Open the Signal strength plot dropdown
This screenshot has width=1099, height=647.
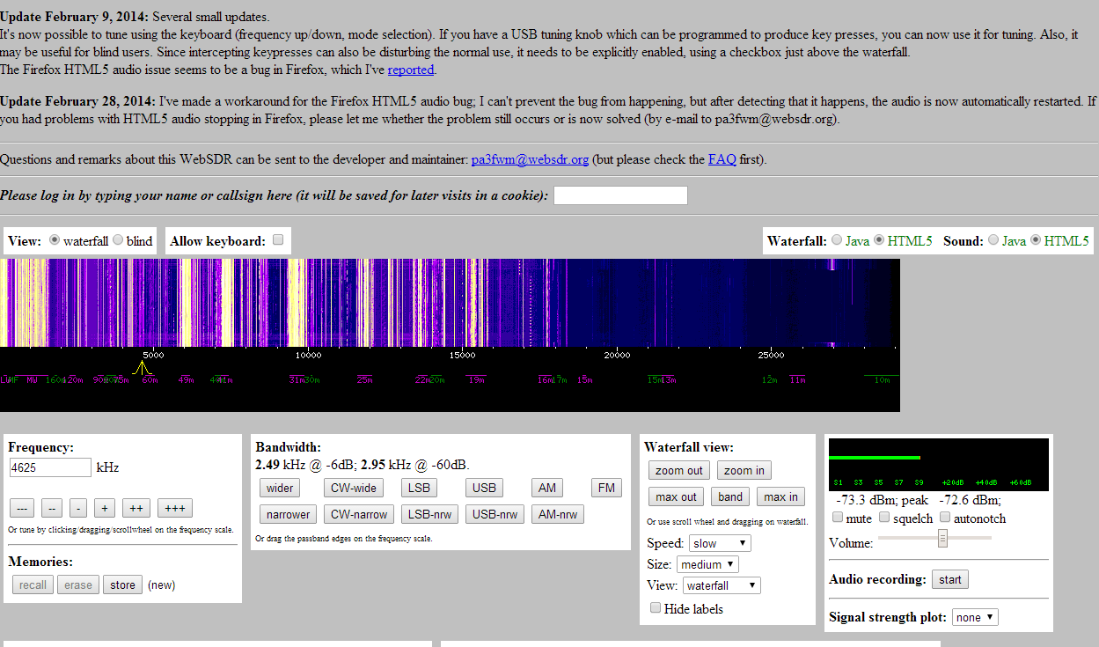click(975, 617)
